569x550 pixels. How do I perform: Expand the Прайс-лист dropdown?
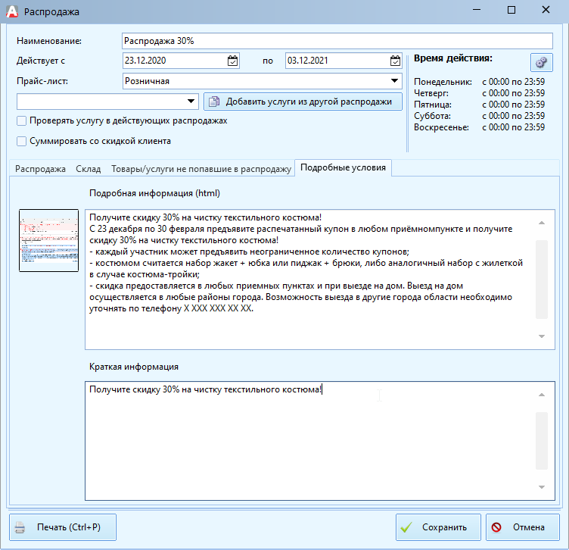[394, 80]
